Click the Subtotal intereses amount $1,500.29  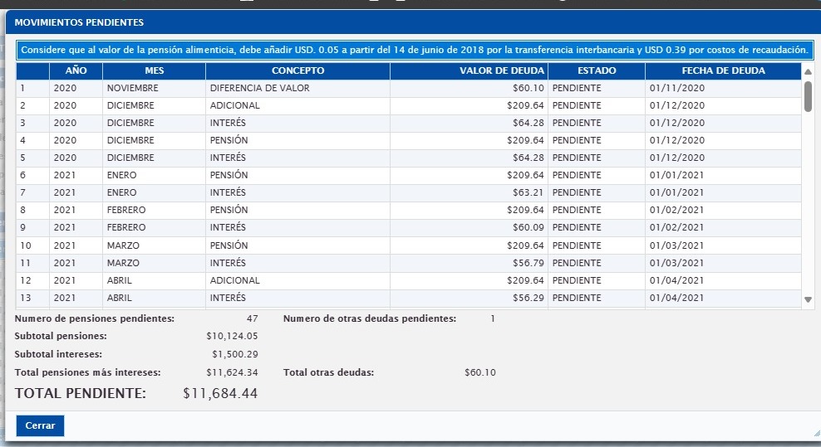[x=235, y=354]
